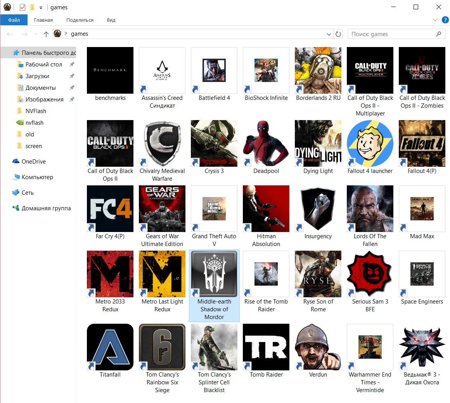
Task: Click the search magnifier icon
Action: [x=438, y=34]
